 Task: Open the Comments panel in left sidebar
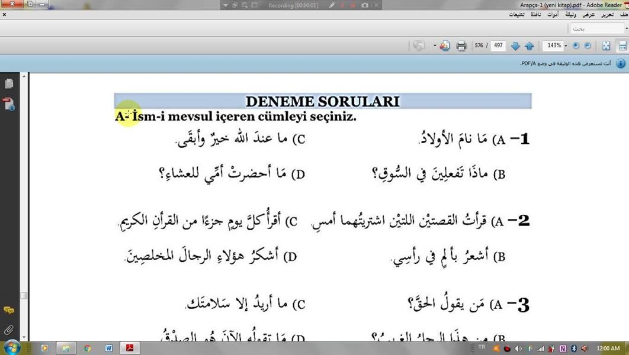point(9,311)
